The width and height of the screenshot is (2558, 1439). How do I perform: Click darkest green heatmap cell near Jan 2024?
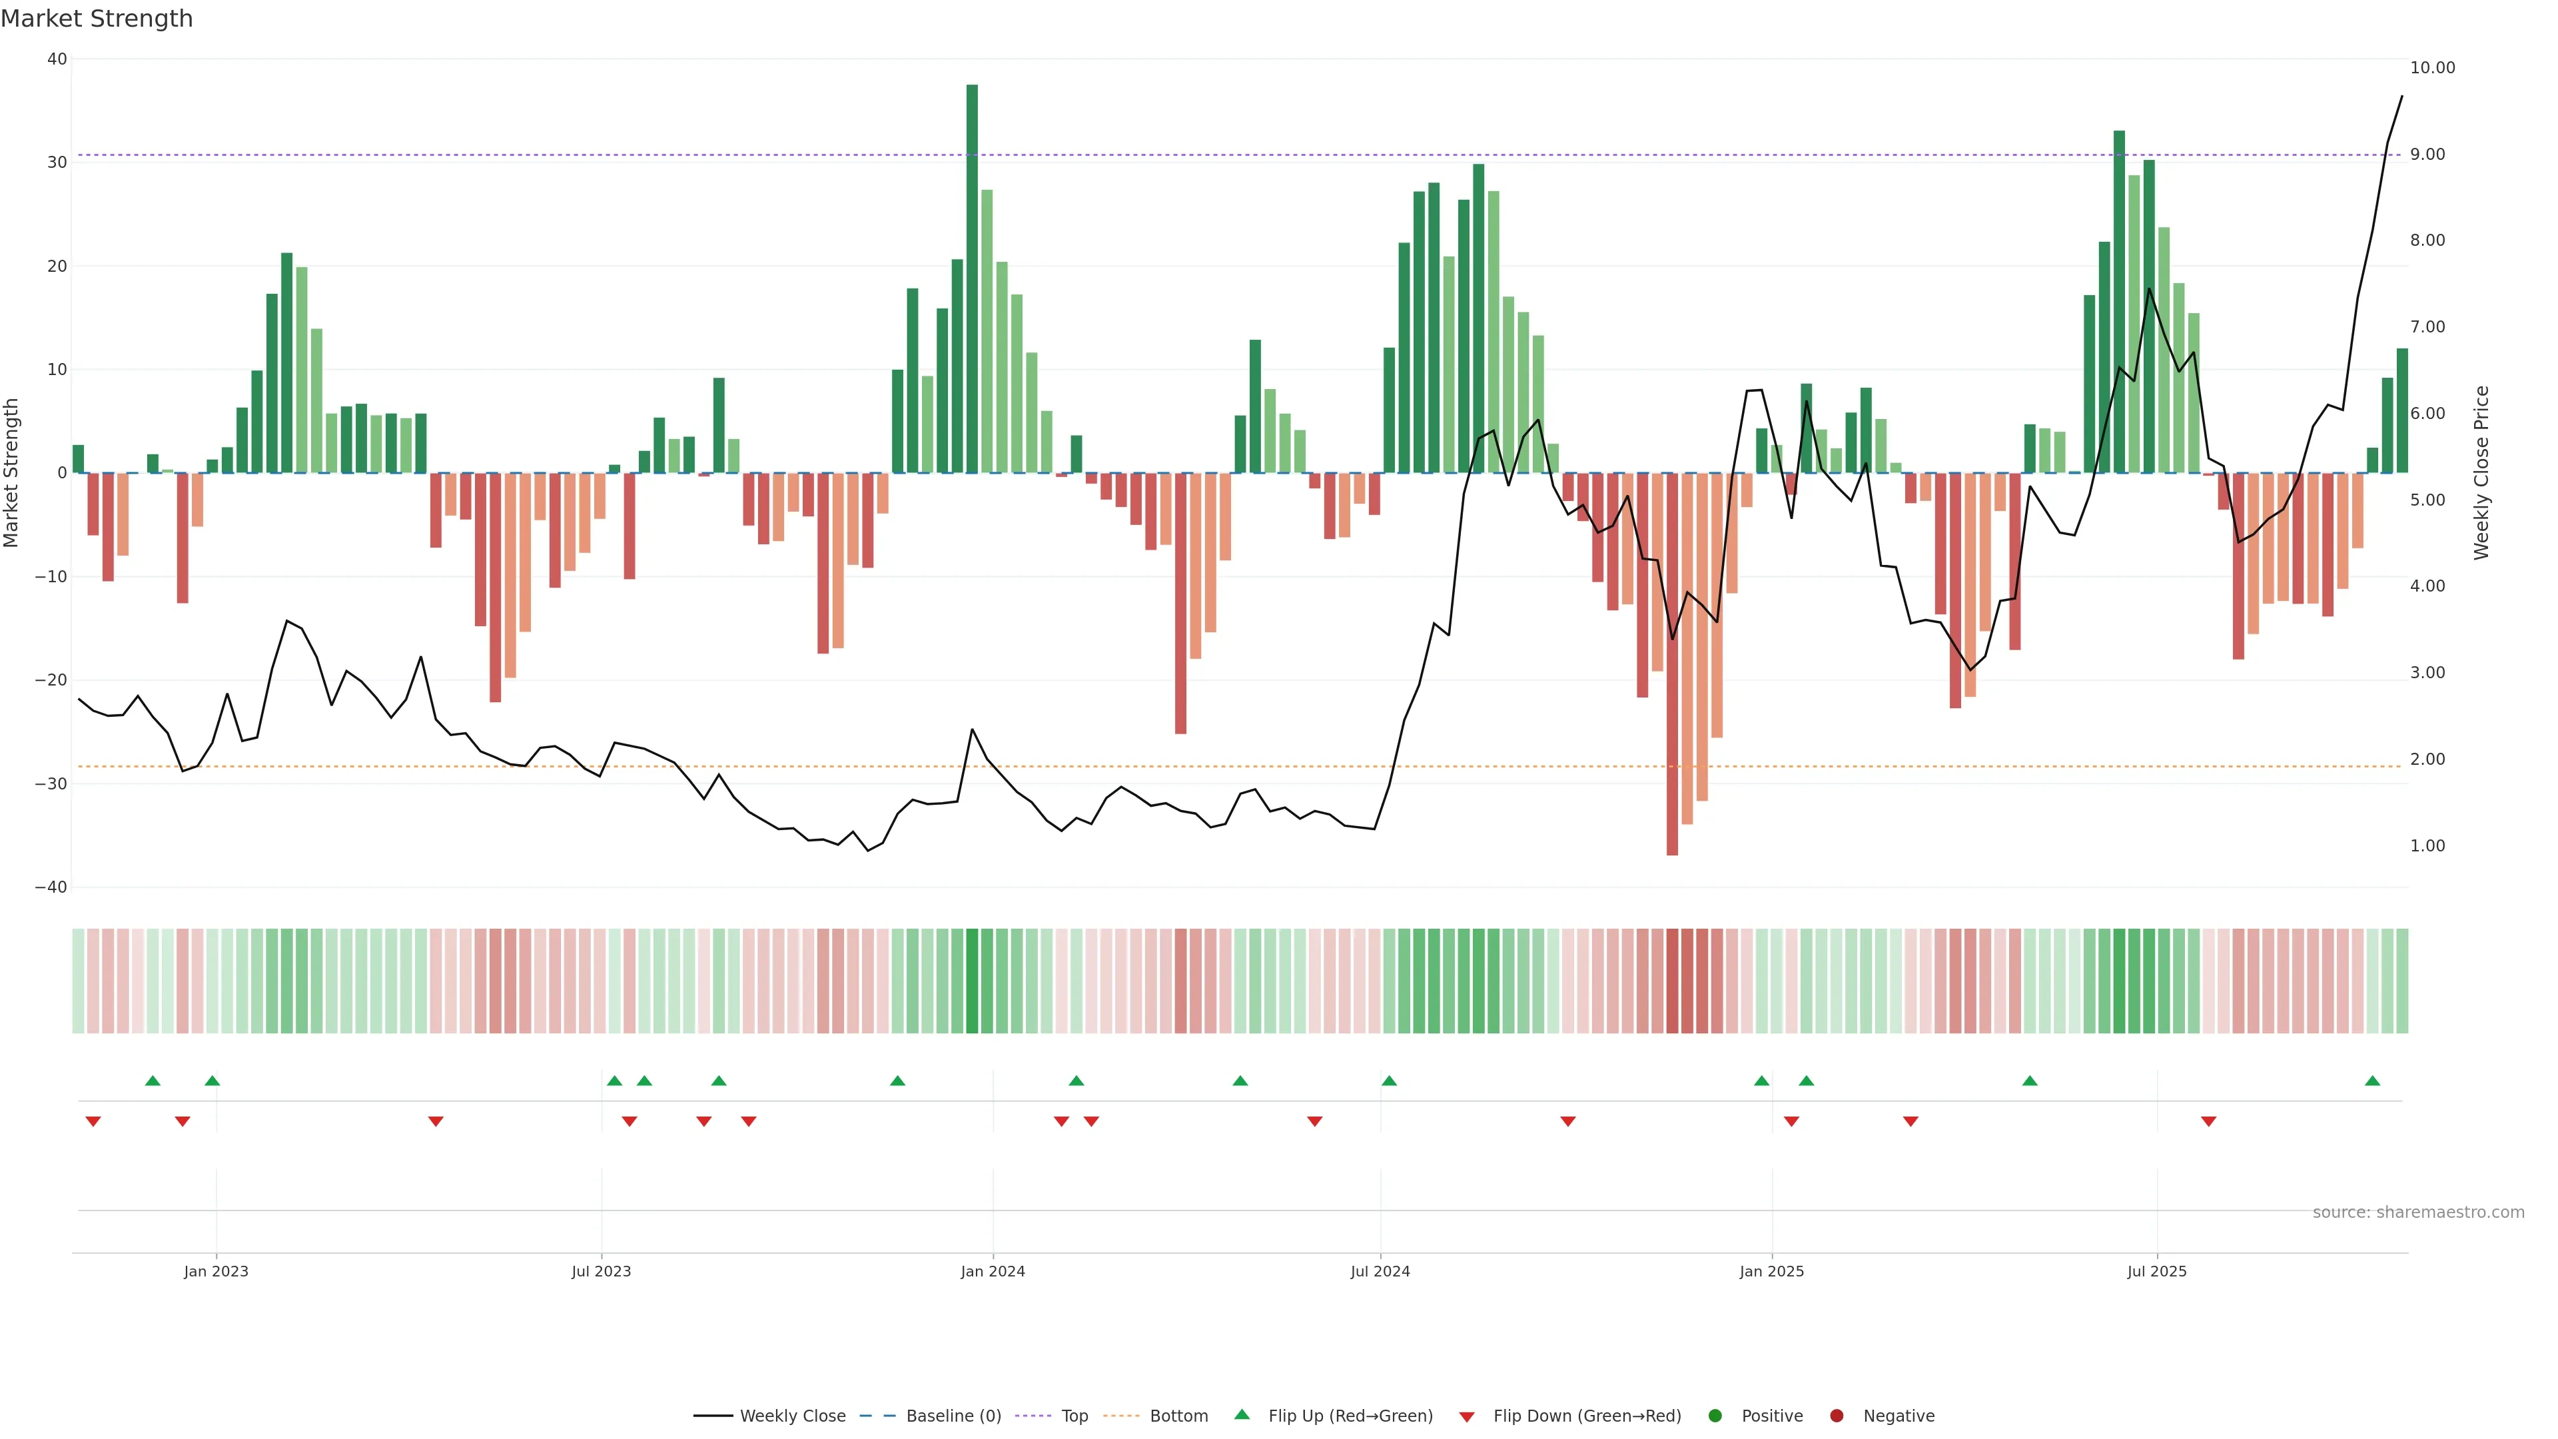click(972, 981)
